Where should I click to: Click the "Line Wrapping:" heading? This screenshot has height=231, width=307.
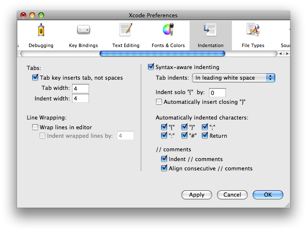(47, 117)
